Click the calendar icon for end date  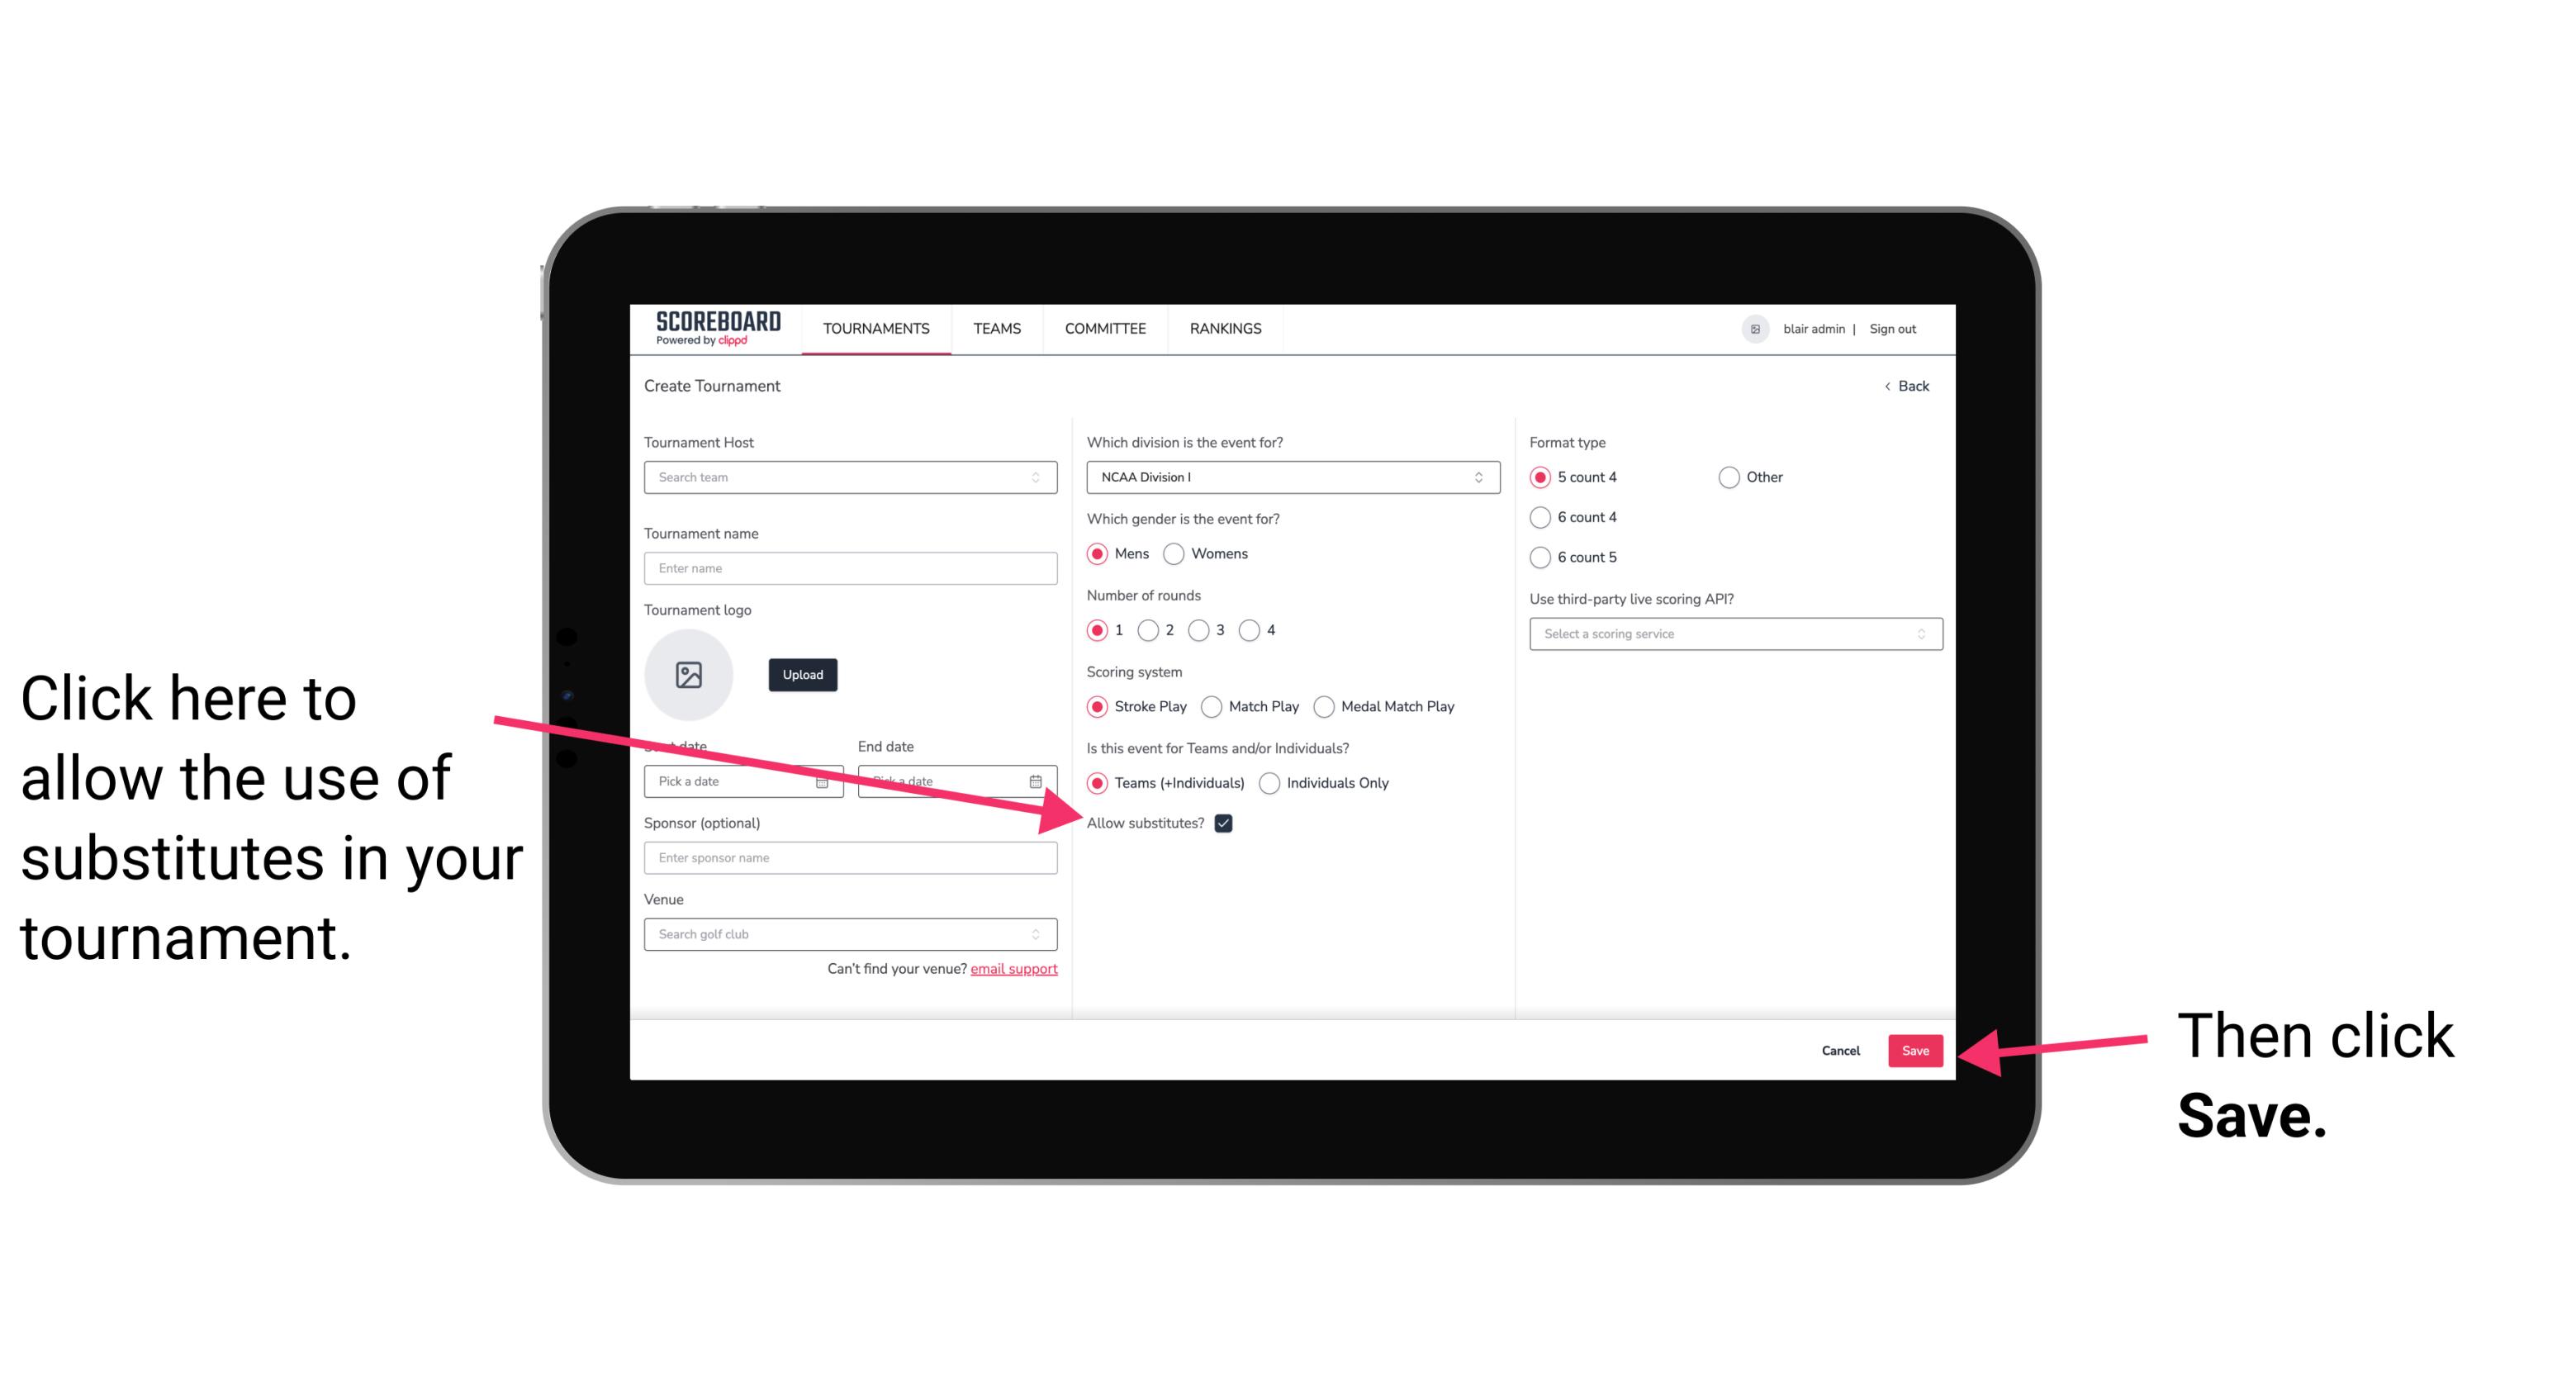tap(1041, 780)
